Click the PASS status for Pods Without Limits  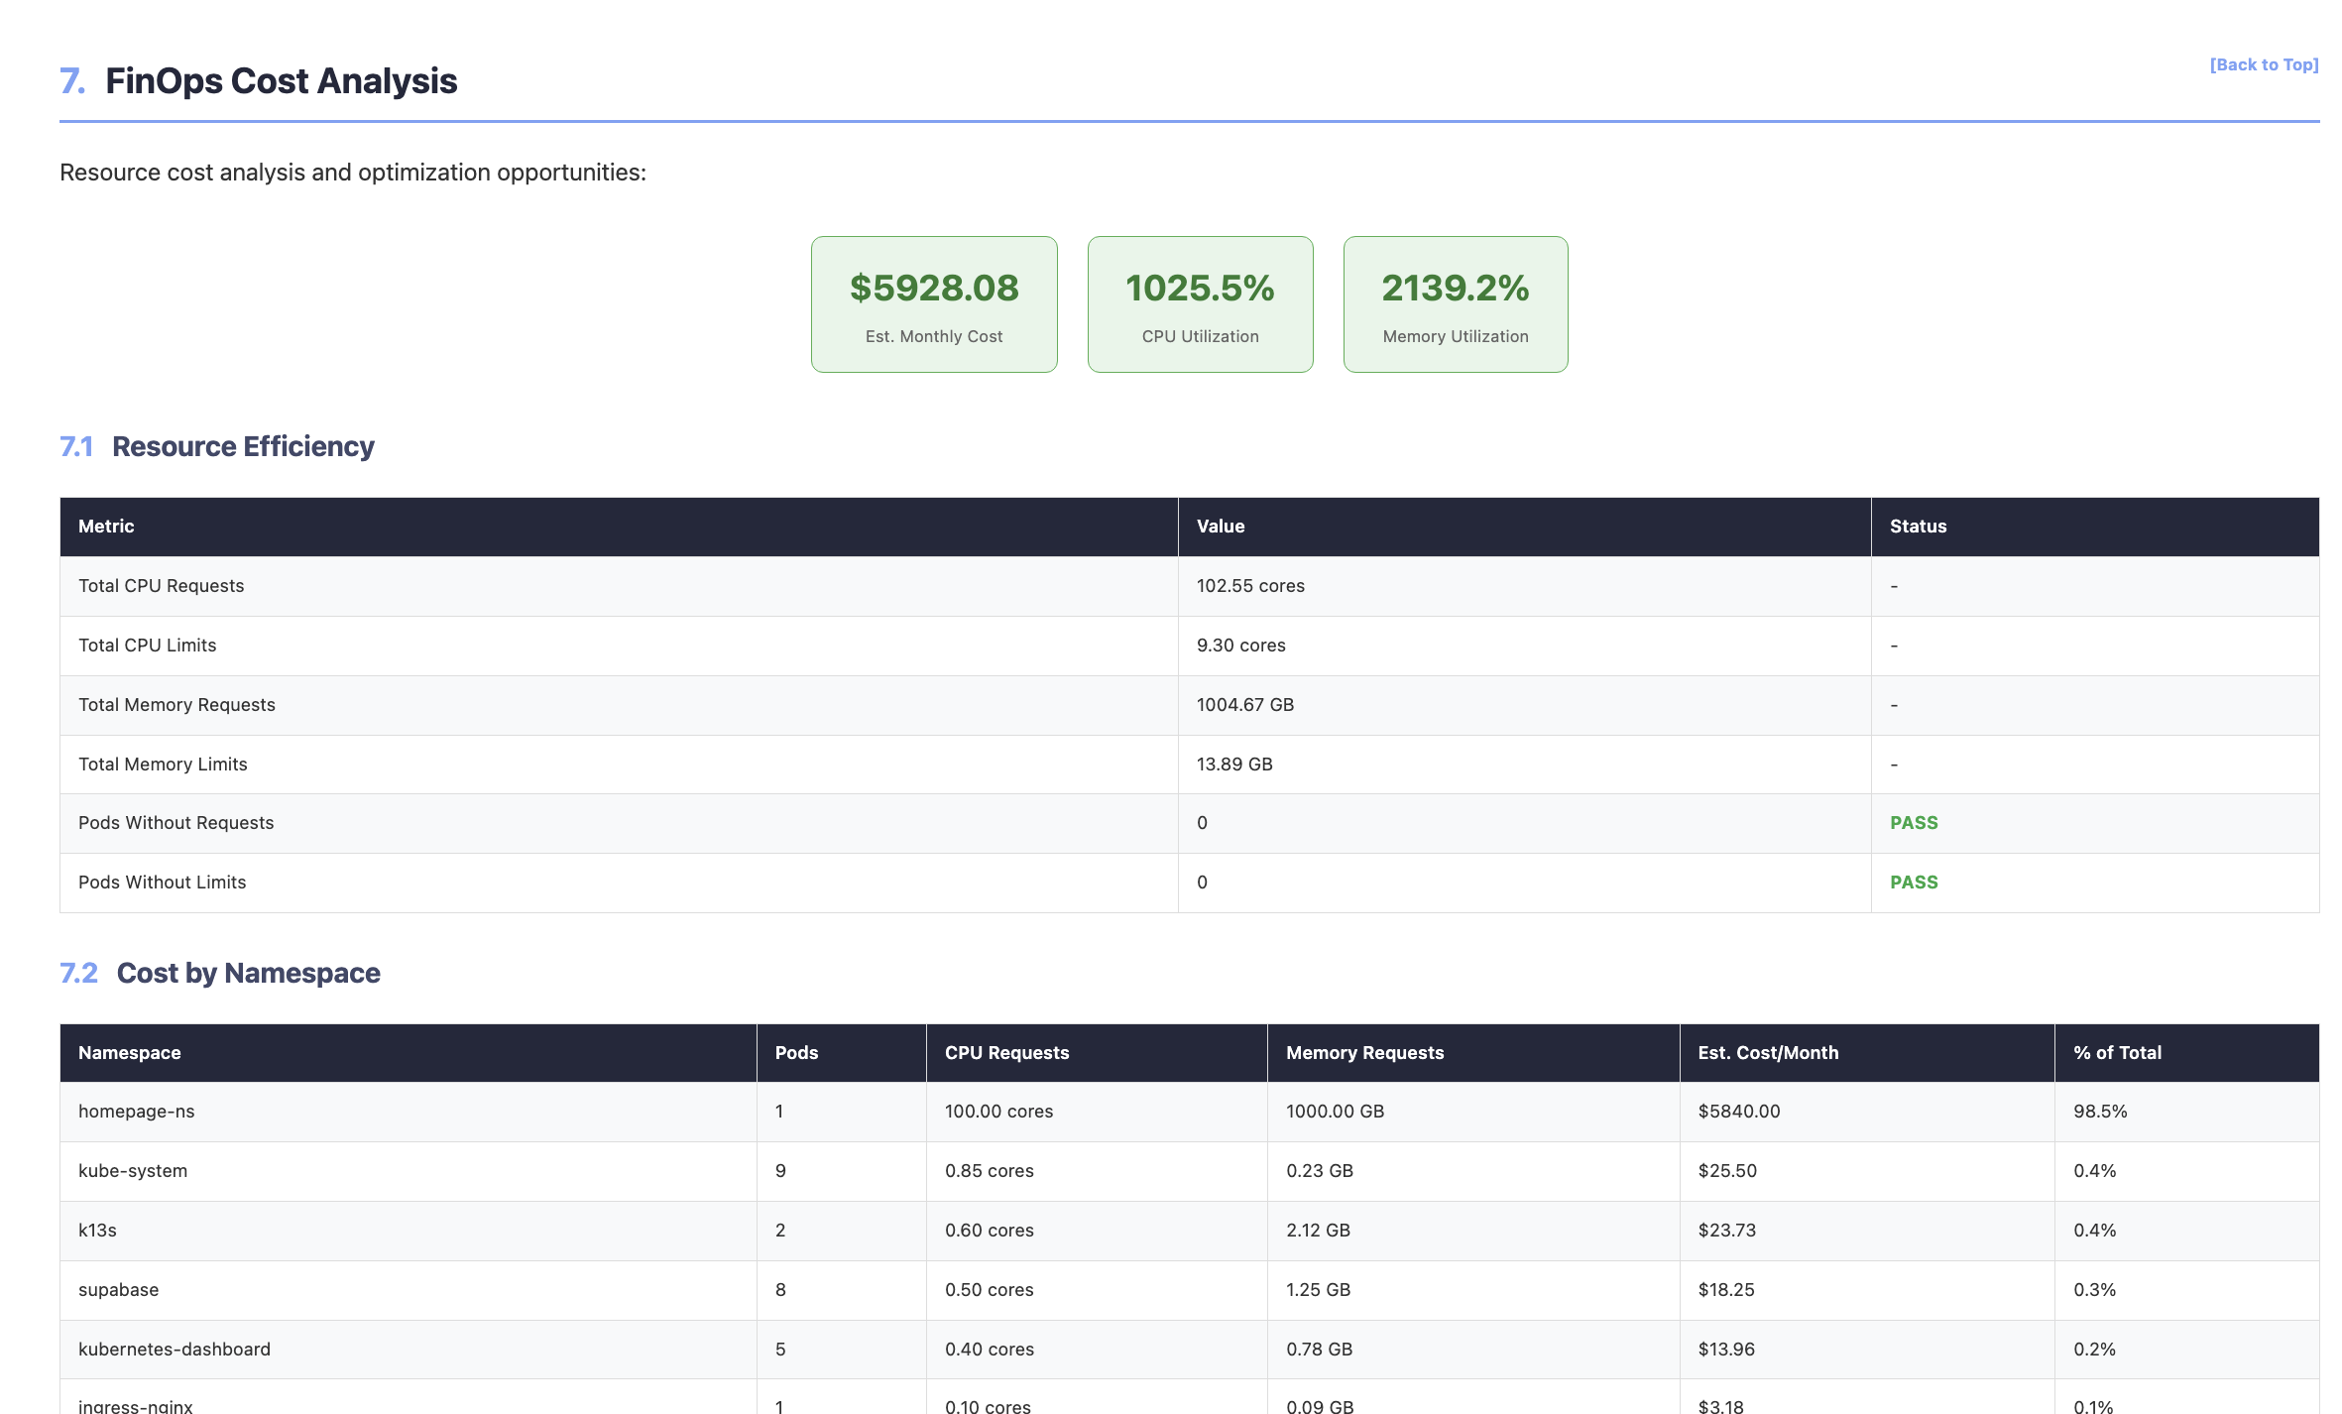(x=1913, y=882)
